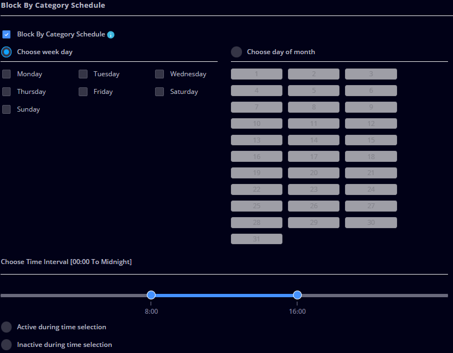Click the day 11 button
Viewport: 453px width, 353px height.
point(314,124)
